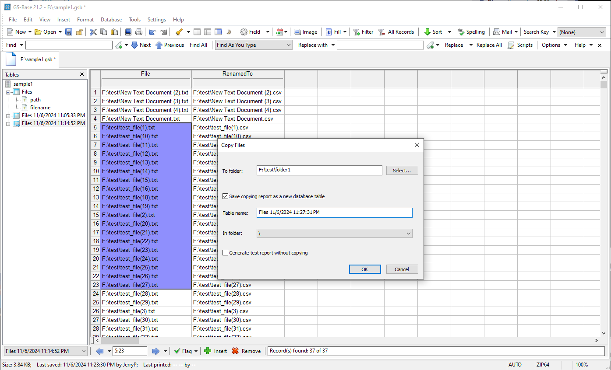Click the Find All button

tap(198, 45)
